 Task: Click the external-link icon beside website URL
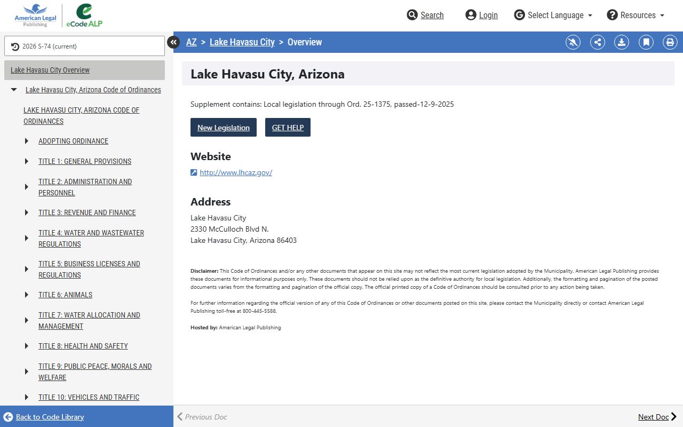[194, 172]
